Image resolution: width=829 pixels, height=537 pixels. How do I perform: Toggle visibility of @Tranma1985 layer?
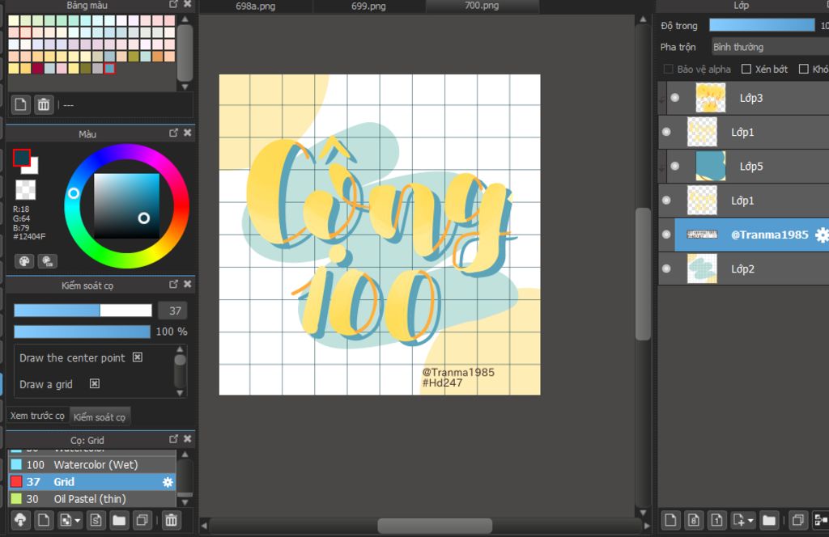tap(666, 235)
